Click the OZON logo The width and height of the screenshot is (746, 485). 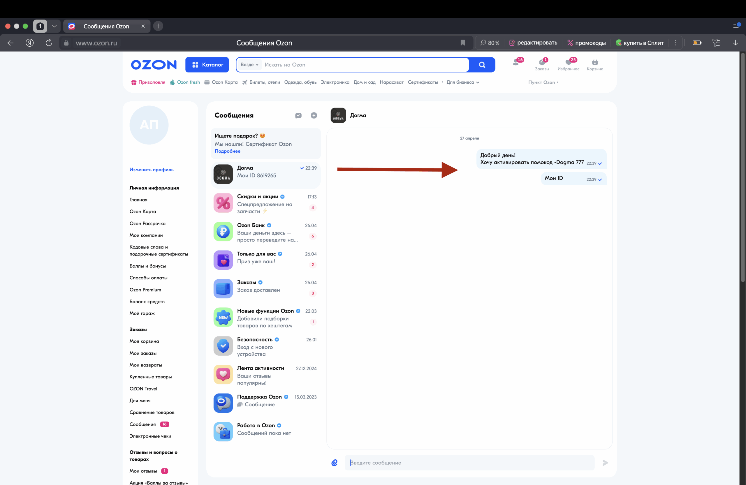pyautogui.click(x=154, y=65)
